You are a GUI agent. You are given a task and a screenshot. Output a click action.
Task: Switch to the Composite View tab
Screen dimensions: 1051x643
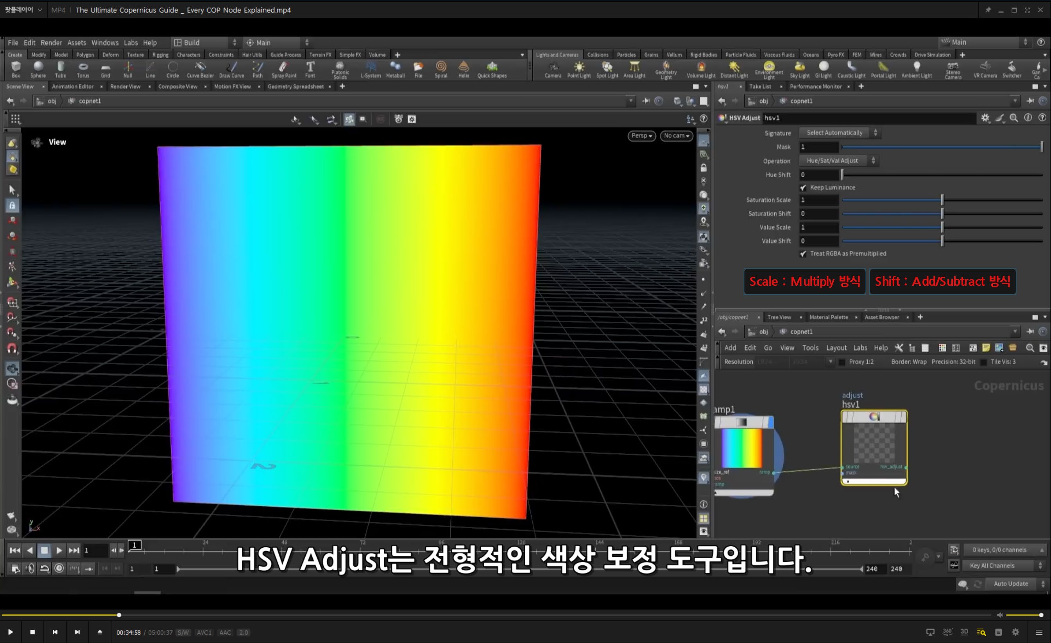pos(178,87)
